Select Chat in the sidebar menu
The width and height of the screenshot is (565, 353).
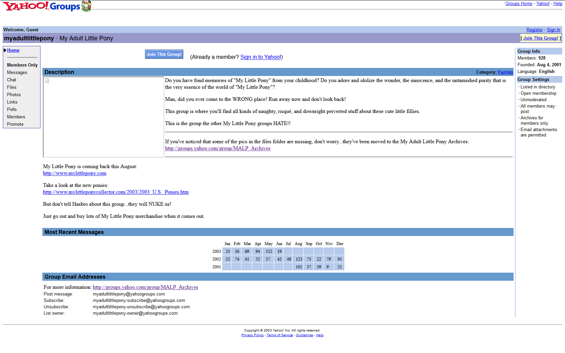coord(11,80)
